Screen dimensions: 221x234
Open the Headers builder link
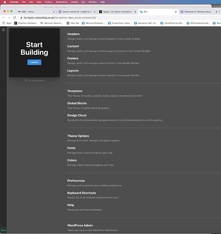74,34
